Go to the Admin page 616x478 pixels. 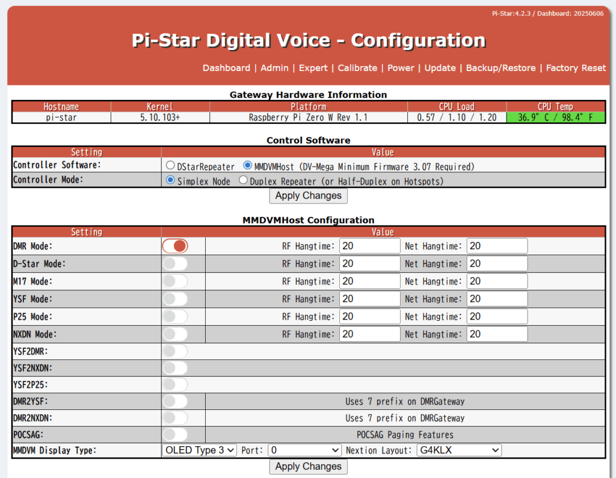coord(274,68)
